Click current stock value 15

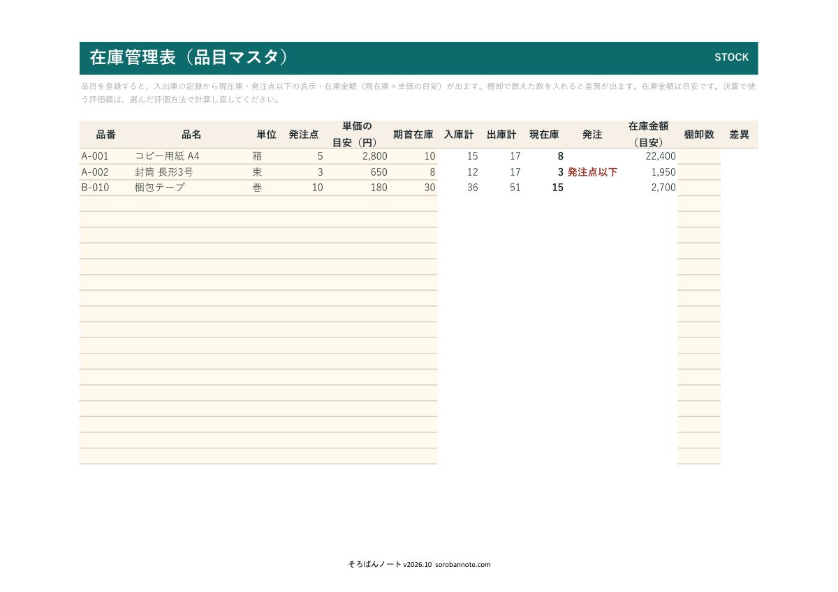click(557, 188)
